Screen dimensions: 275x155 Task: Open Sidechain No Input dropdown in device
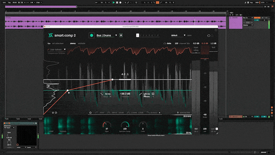(x=9, y=128)
